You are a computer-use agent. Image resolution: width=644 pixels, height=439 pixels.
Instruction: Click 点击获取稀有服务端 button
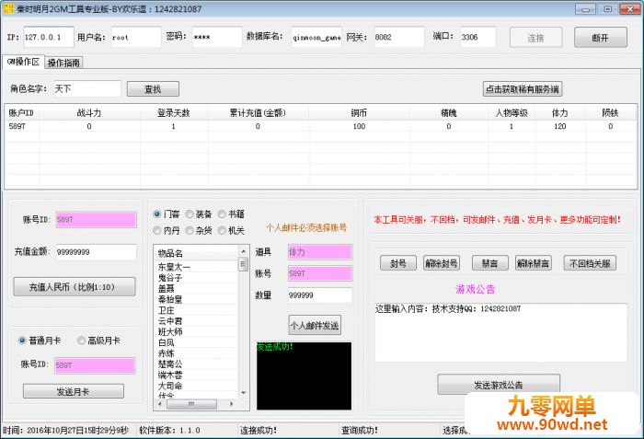coord(523,88)
